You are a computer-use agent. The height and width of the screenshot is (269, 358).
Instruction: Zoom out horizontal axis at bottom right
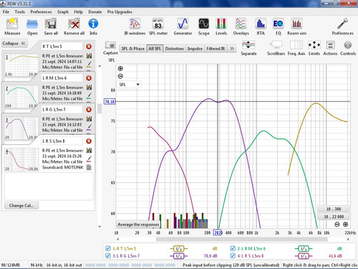coord(337,225)
